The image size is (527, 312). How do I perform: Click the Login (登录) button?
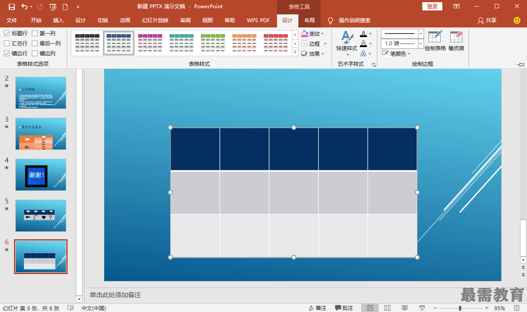[x=432, y=7]
